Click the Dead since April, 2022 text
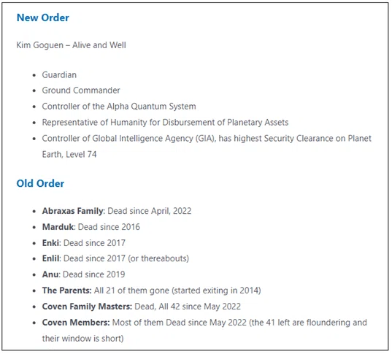This screenshot has height=354, width=392. [x=150, y=211]
